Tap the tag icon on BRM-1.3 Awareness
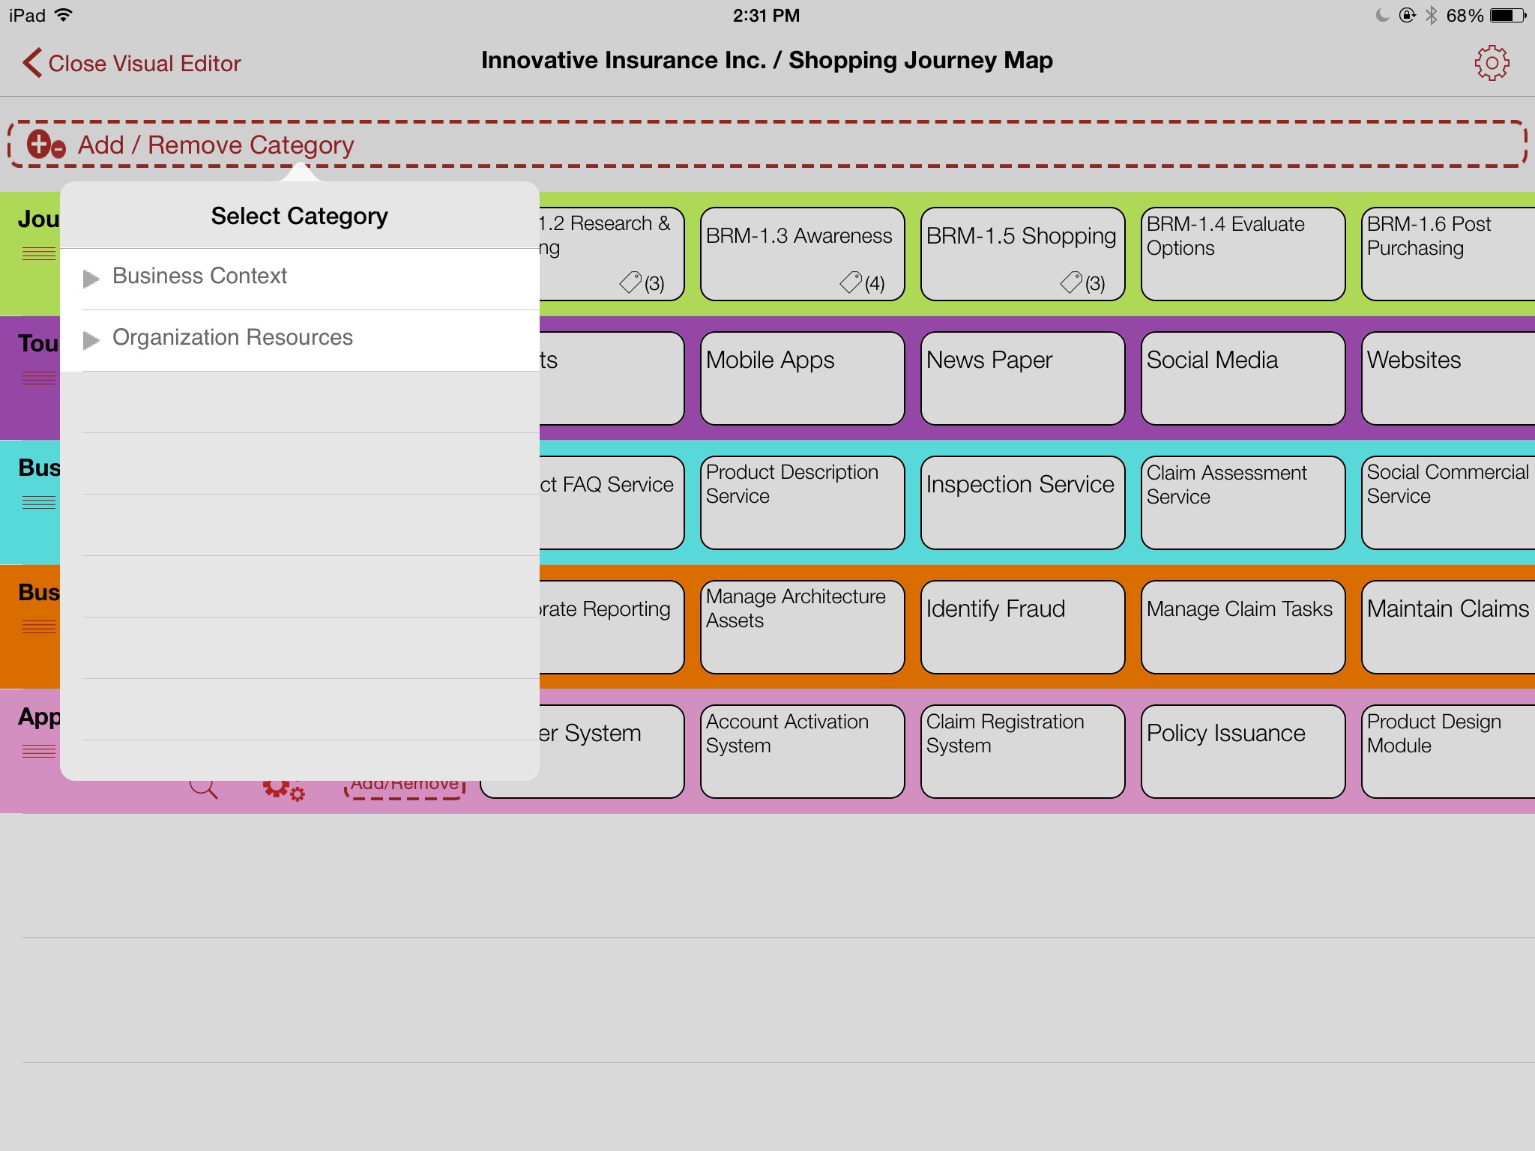 851,283
